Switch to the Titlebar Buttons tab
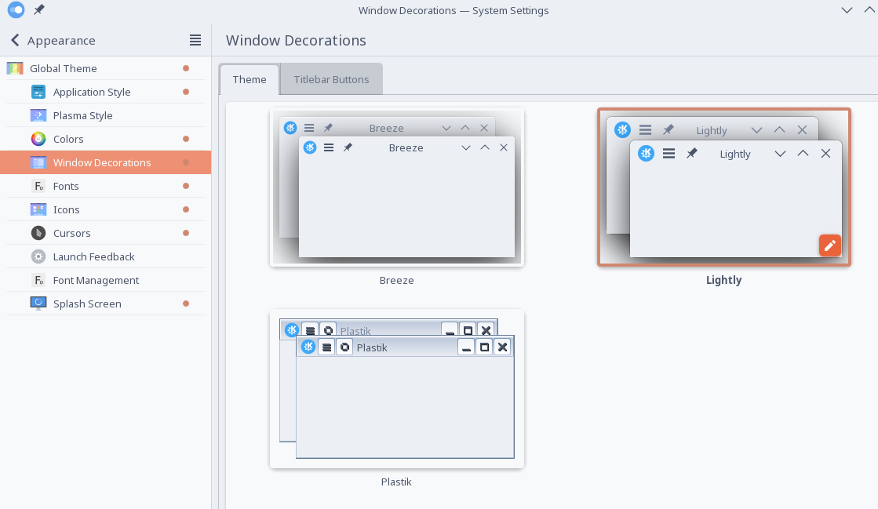The height and width of the screenshot is (509, 878). [x=331, y=79]
